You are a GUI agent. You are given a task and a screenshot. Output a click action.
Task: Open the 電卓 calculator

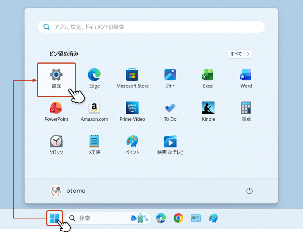pos(246,112)
